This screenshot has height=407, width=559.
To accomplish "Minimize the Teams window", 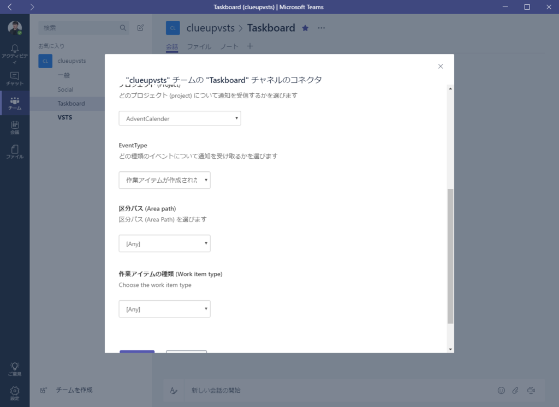I will point(505,7).
